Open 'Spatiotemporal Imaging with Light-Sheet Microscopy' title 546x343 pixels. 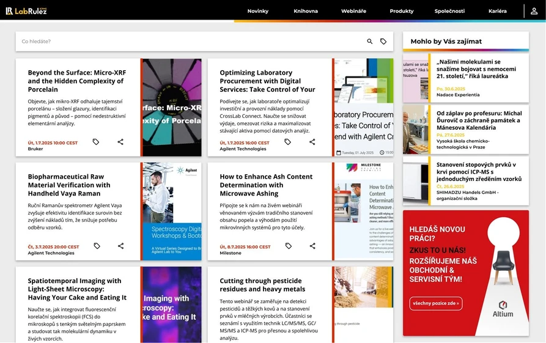[x=77, y=289]
